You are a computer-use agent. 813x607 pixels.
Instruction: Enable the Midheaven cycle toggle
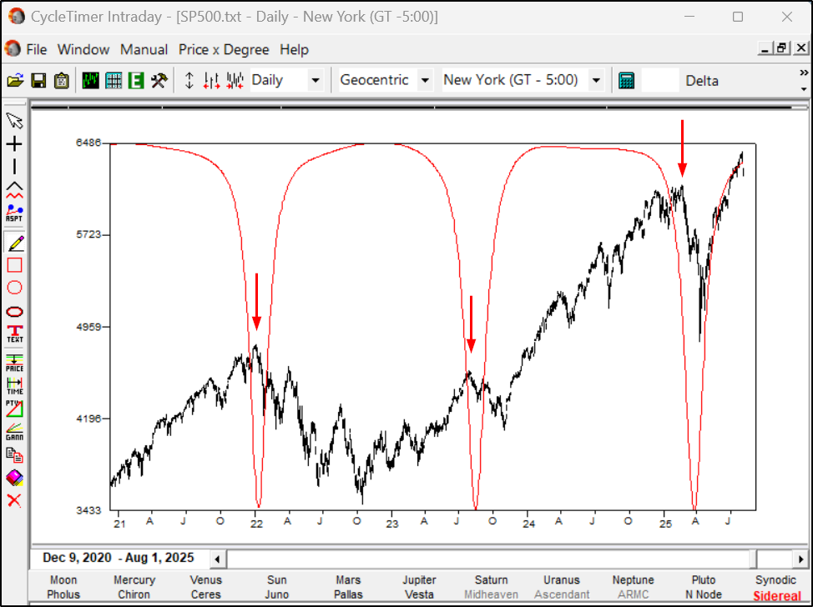pyautogui.click(x=491, y=594)
